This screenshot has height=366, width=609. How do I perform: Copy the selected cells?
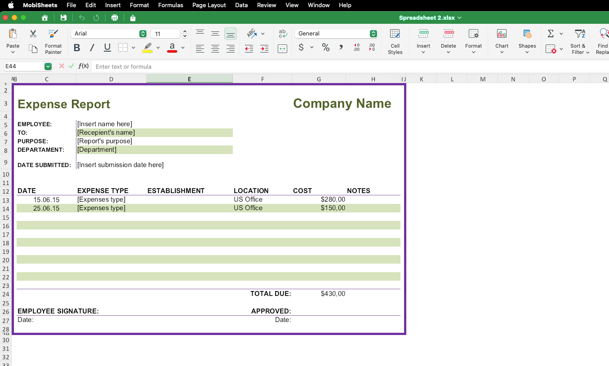click(33, 49)
